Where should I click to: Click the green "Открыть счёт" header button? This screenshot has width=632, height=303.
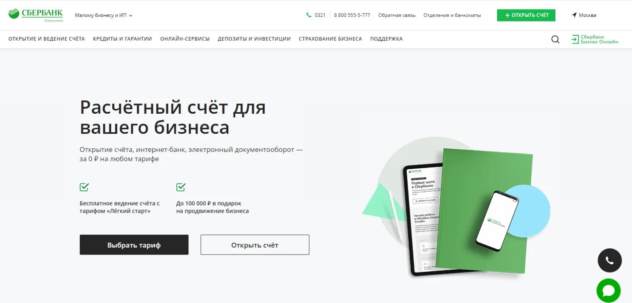[x=526, y=15]
